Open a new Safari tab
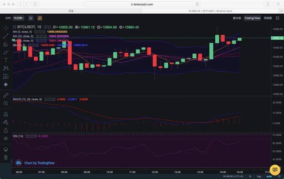 point(281,11)
